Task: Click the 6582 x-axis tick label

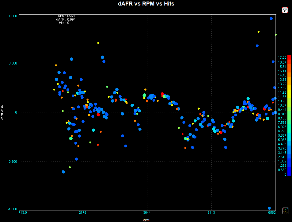Action: pos(272,212)
